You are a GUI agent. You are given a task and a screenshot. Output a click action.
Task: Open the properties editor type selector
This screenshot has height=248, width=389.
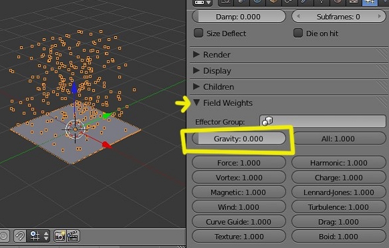(203, 3)
